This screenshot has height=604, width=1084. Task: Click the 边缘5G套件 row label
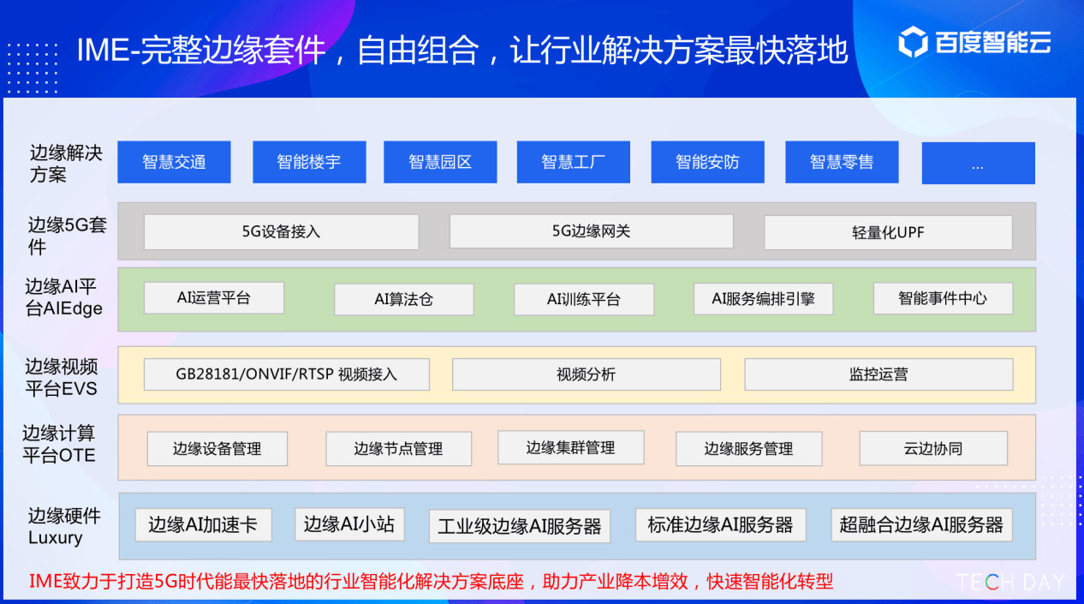click(x=68, y=236)
